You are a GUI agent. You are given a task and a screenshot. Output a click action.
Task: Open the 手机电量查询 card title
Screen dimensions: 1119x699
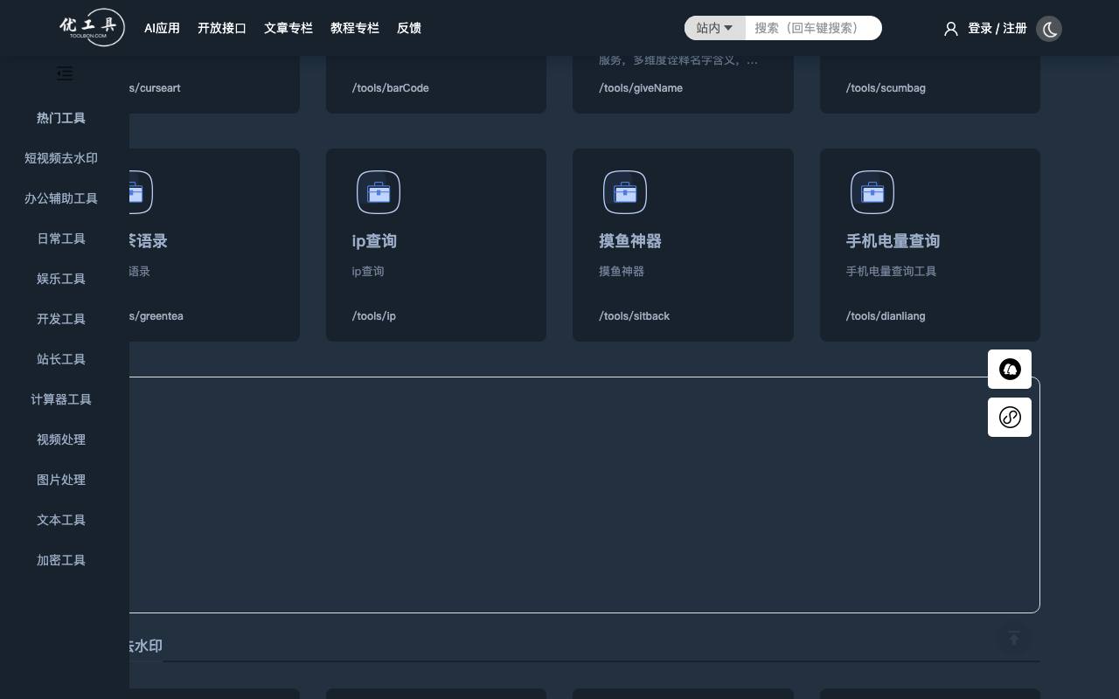coord(893,241)
